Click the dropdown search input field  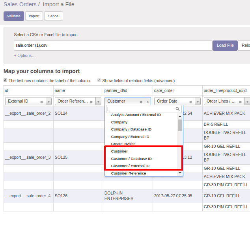pyautogui.click(x=144, y=109)
